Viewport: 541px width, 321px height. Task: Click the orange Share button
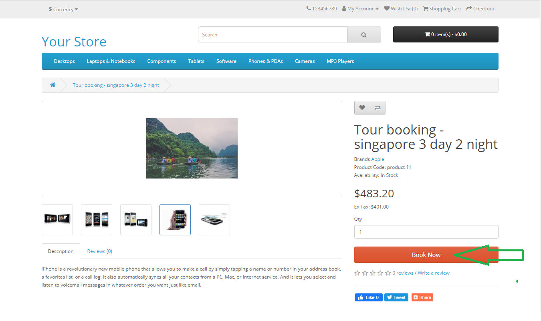coord(422,297)
